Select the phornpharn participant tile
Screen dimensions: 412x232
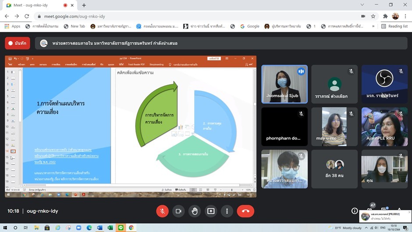[284, 126]
